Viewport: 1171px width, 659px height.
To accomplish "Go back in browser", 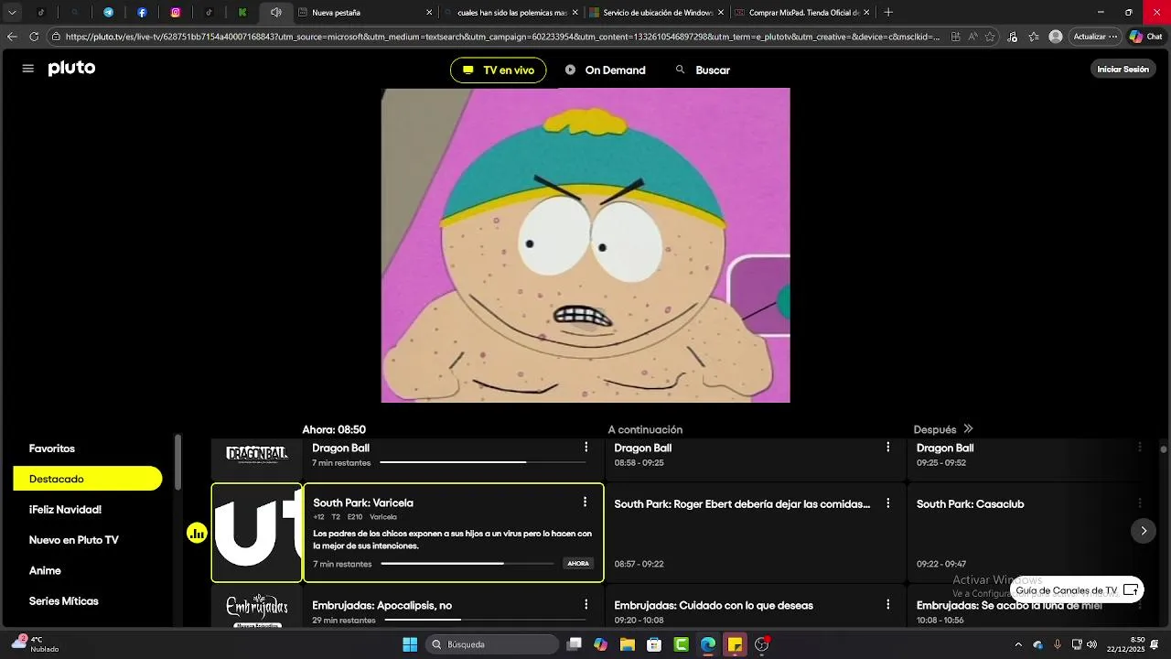I will click(12, 37).
